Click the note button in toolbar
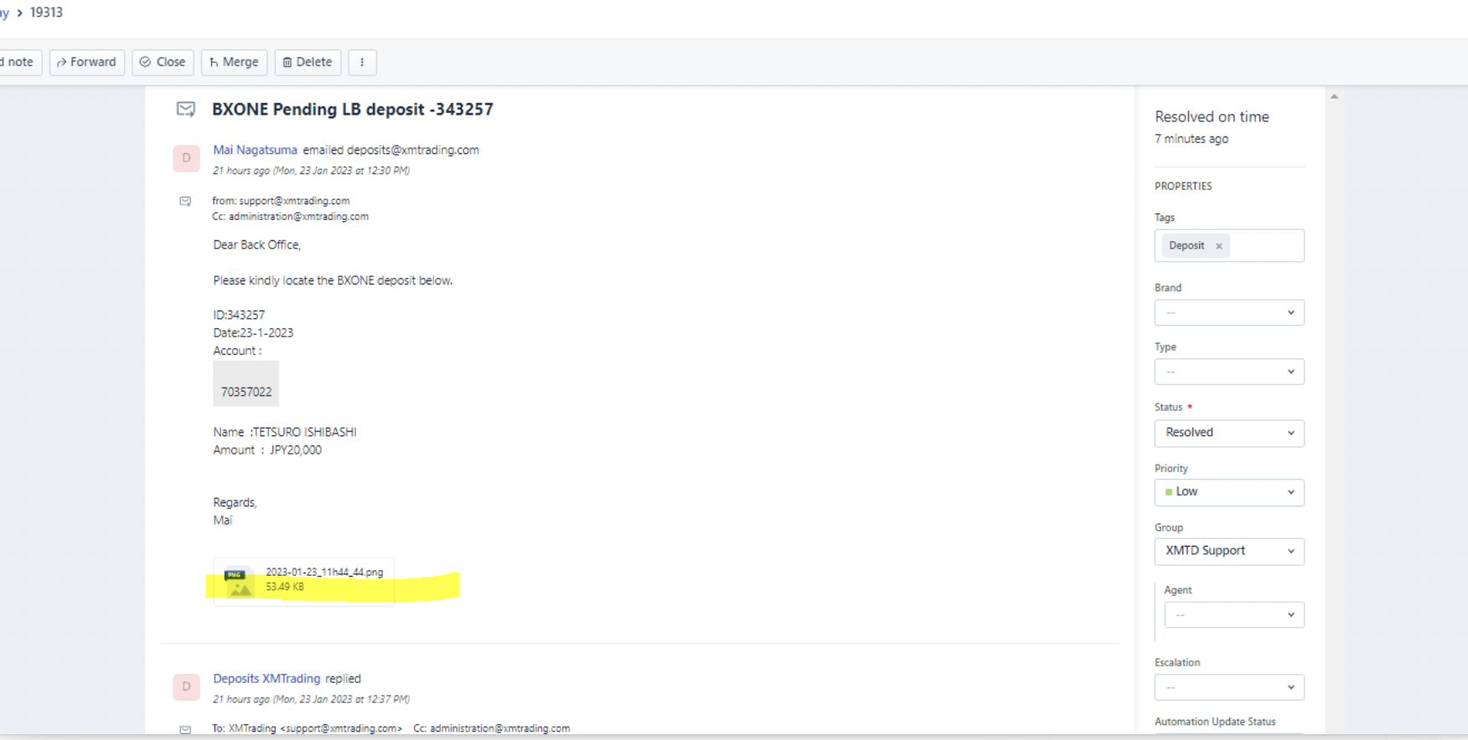Image resolution: width=1468 pixels, height=740 pixels. click(x=18, y=62)
